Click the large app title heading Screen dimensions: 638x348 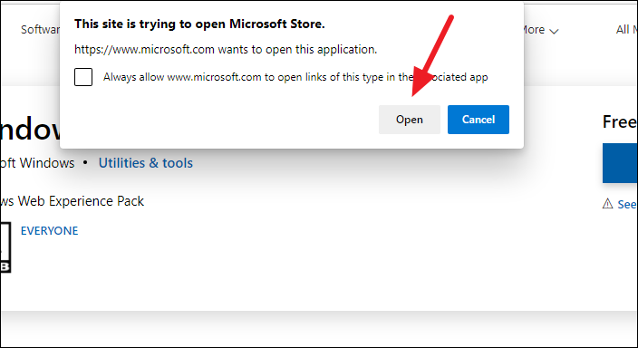coord(30,130)
